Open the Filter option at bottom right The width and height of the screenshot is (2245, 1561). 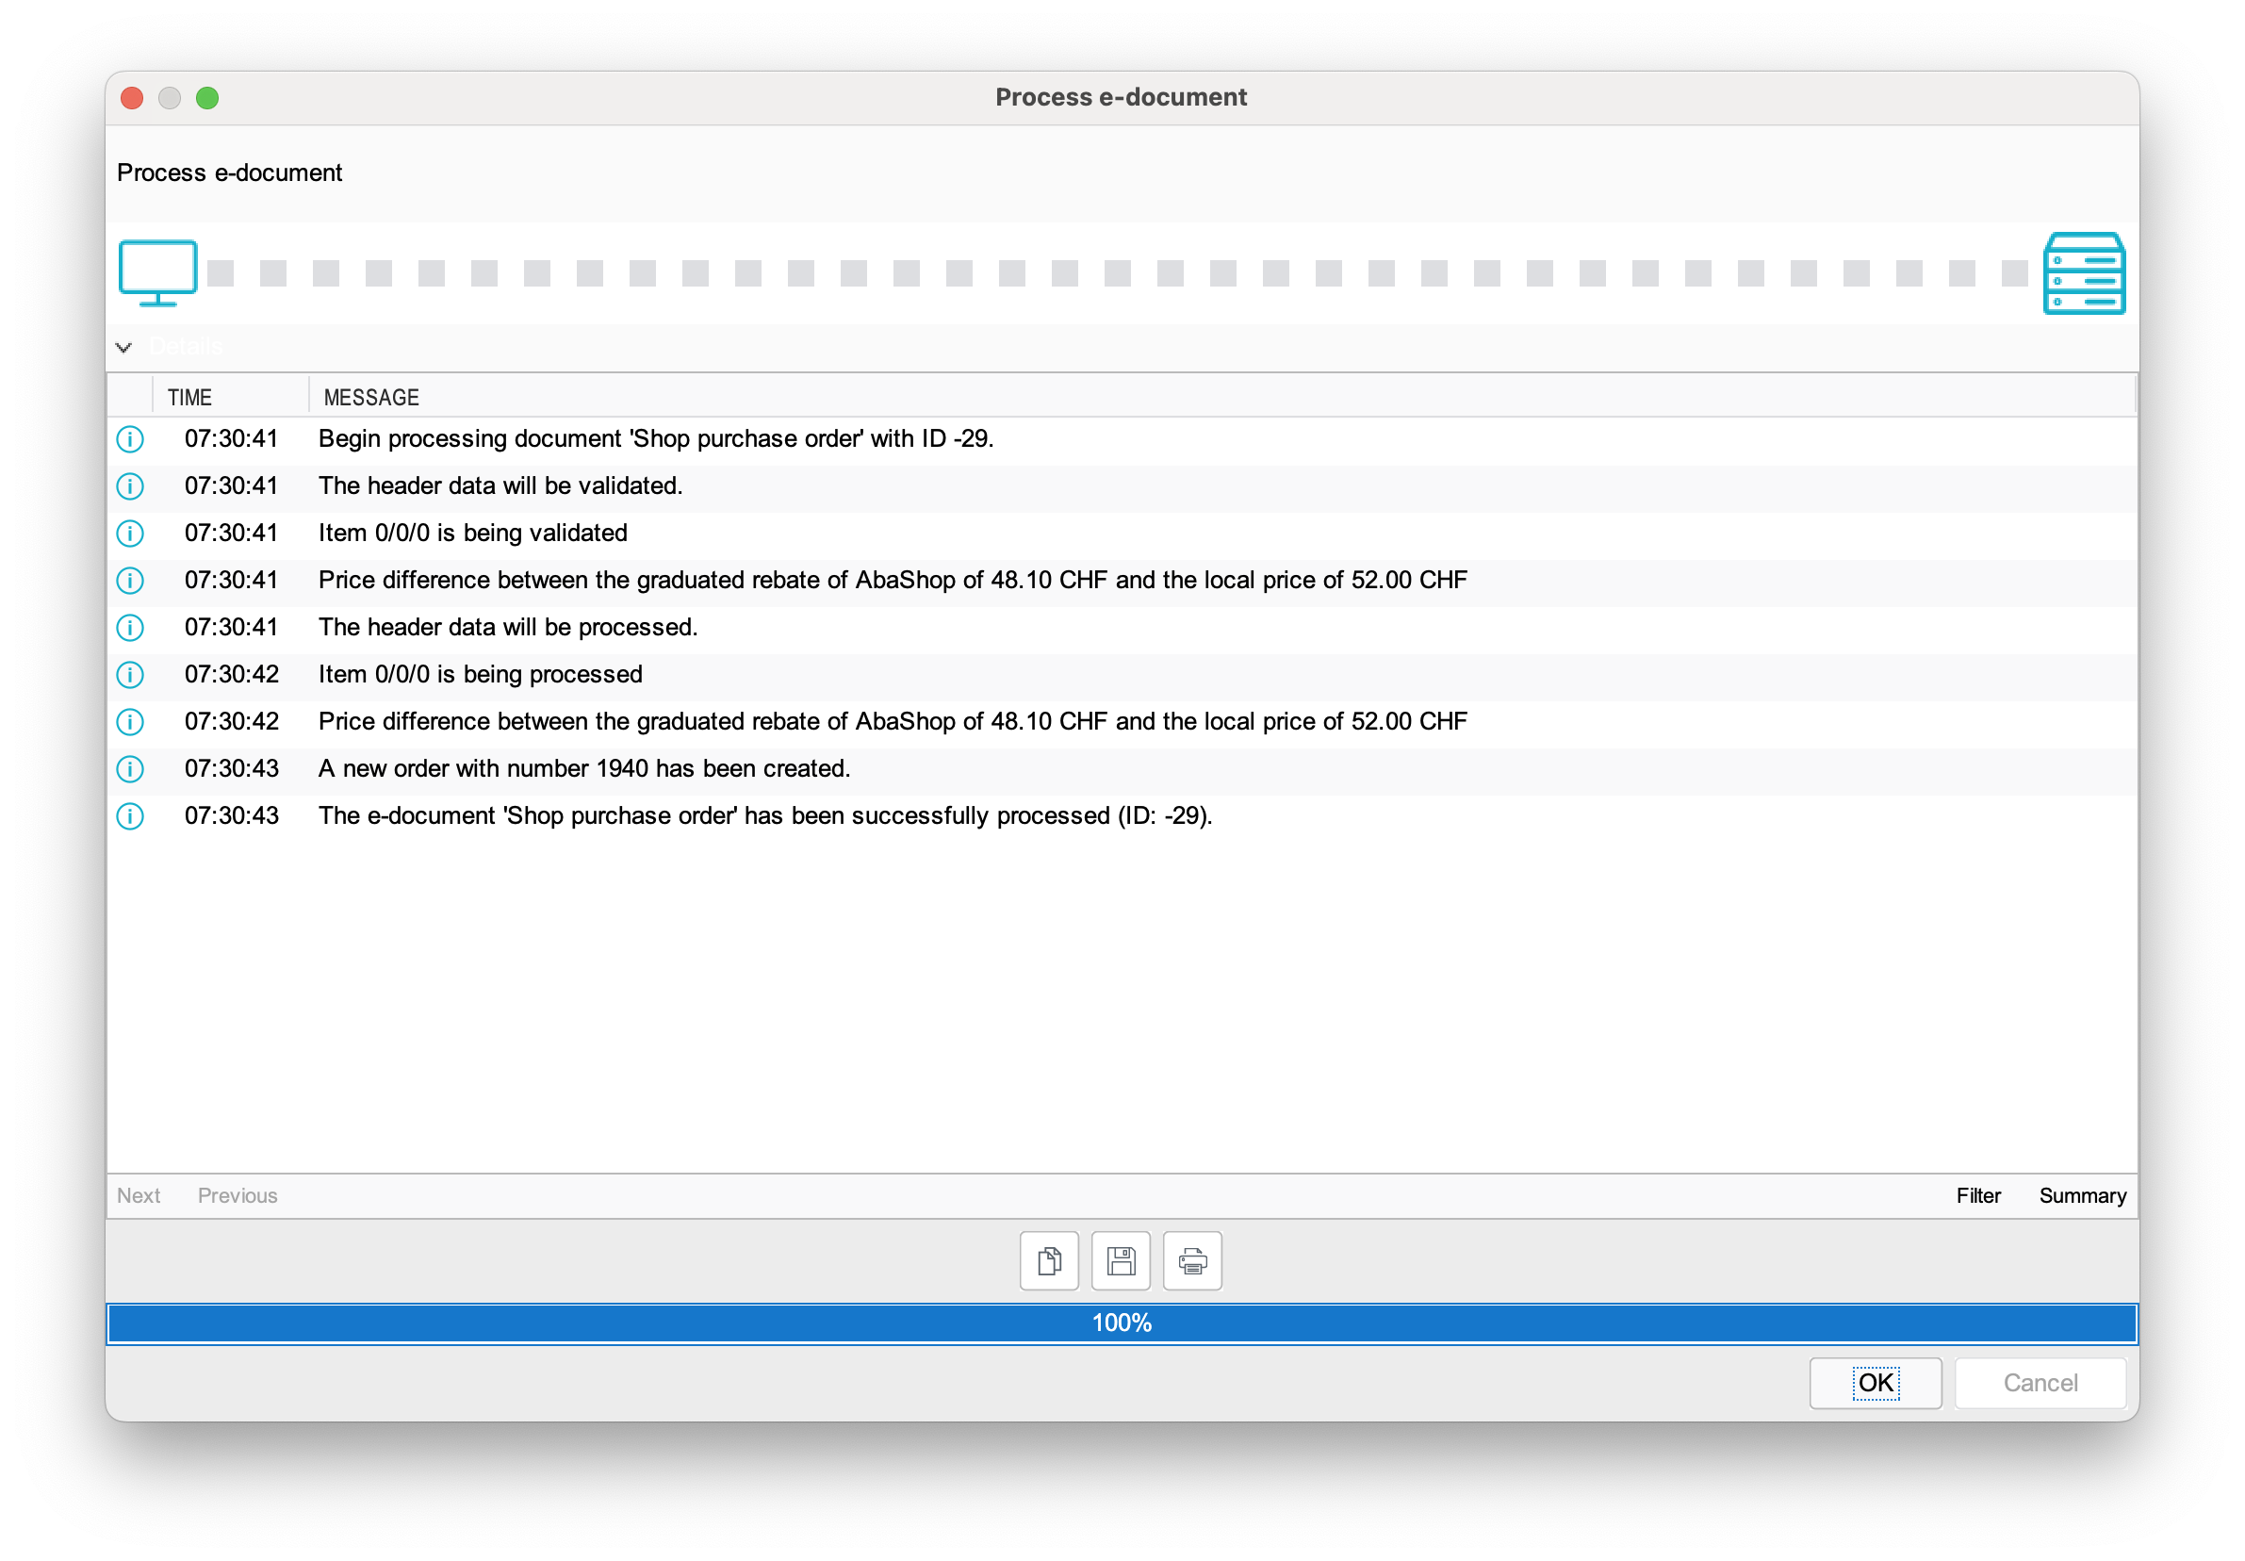[x=1977, y=1192]
